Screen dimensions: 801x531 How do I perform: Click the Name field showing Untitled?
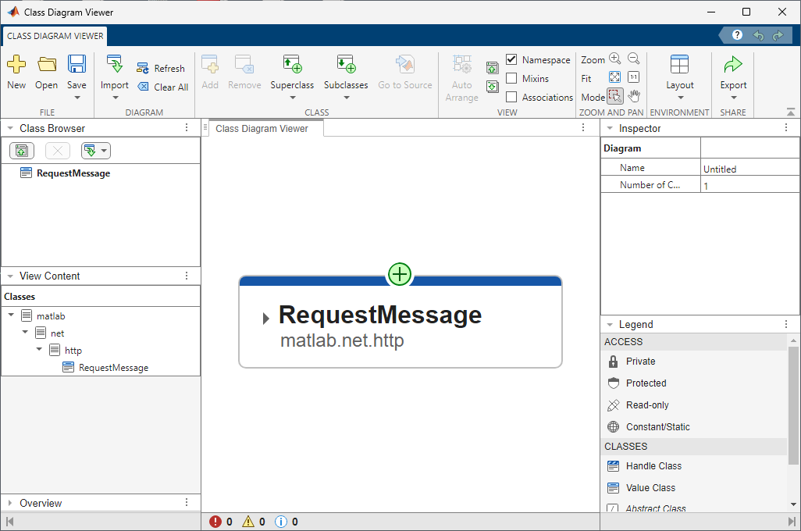coord(749,169)
